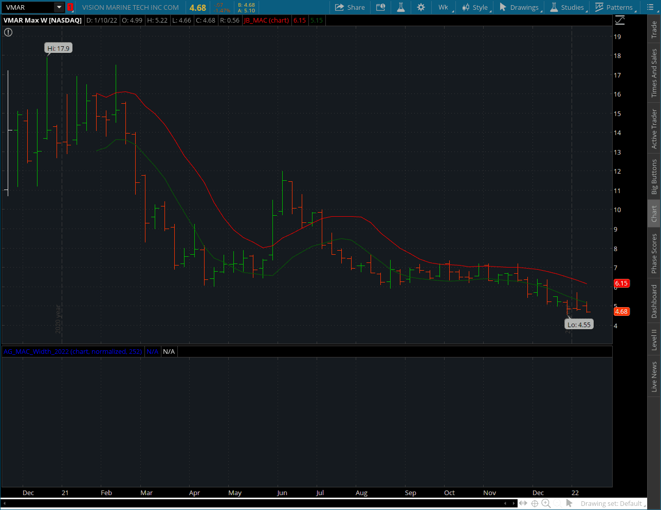This screenshot has width=661, height=510.
Task: Click the price axis scale toggle icon
Action: click(x=620, y=20)
